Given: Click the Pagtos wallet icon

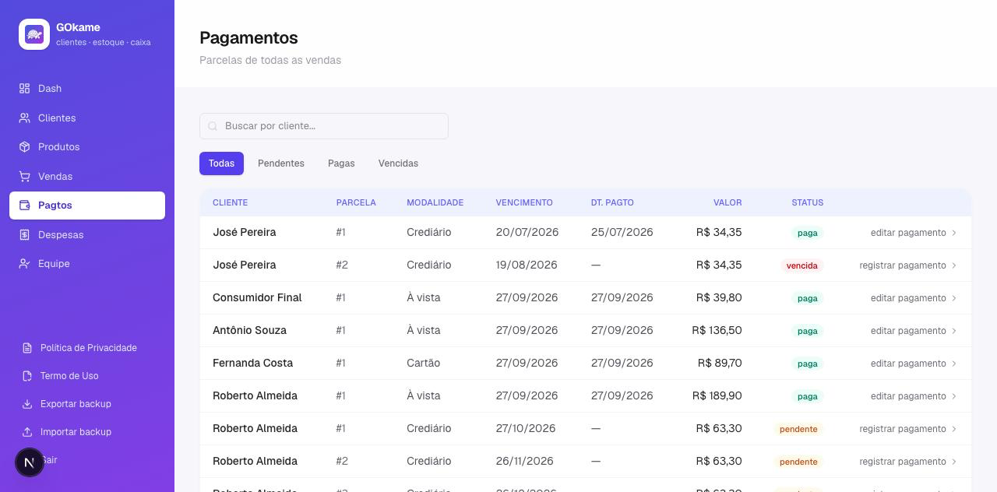Looking at the screenshot, I should 25,206.
